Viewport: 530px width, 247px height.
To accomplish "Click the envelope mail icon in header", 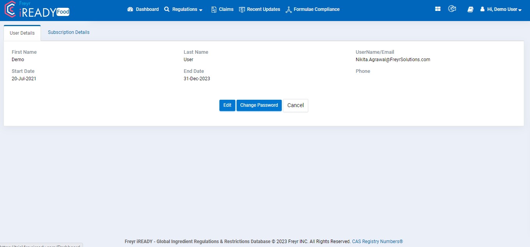I will [x=452, y=9].
